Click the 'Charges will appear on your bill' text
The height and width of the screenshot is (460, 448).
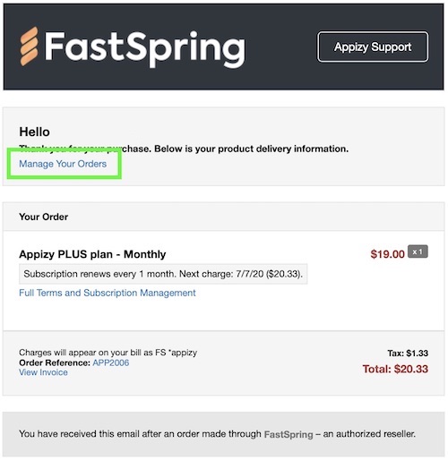[x=108, y=353]
